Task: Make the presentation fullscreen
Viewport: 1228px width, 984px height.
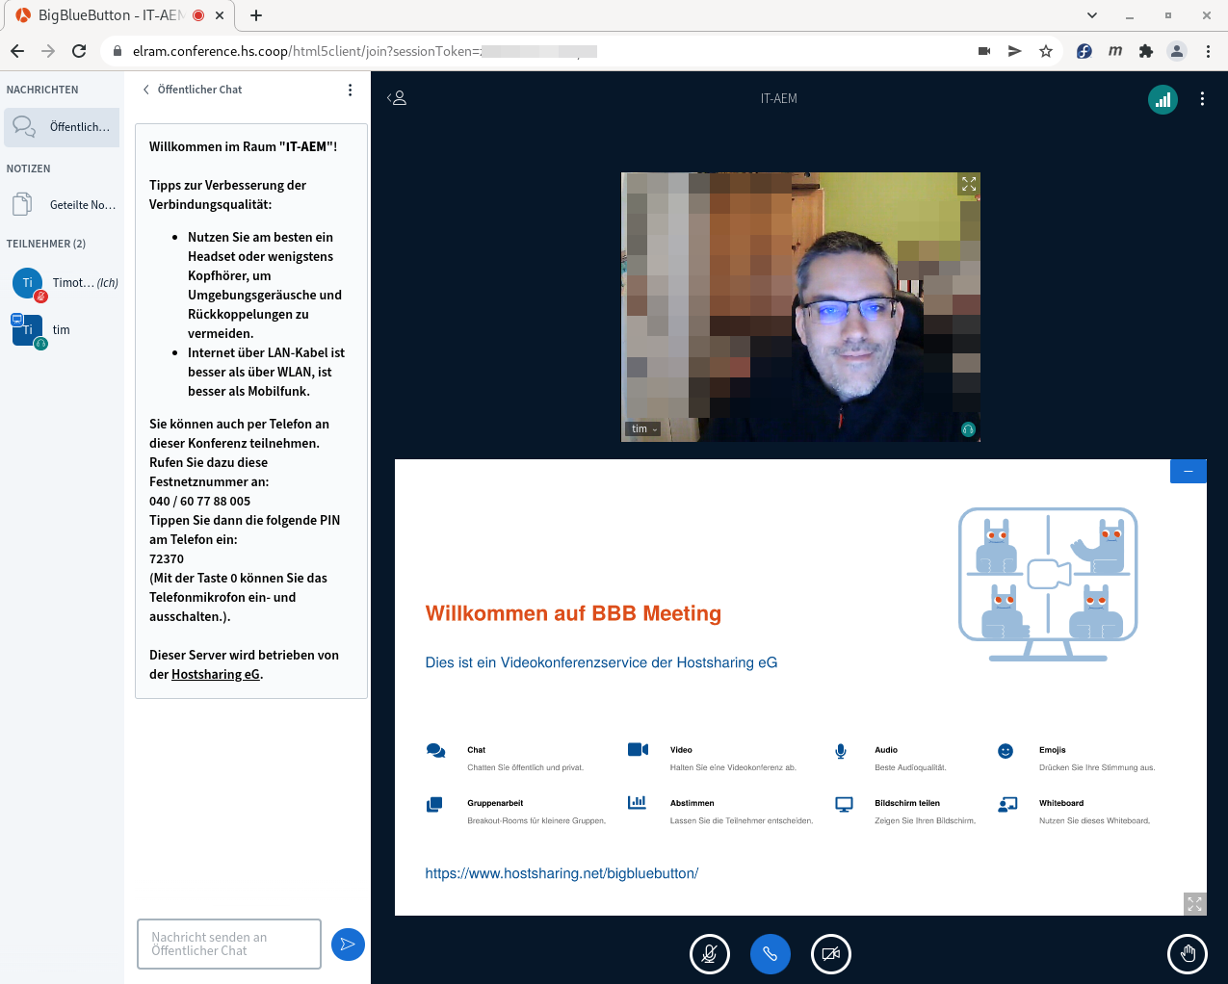Action: click(x=1194, y=903)
